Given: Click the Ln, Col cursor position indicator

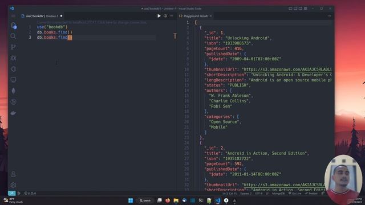Looking at the screenshot, I should (229, 194).
